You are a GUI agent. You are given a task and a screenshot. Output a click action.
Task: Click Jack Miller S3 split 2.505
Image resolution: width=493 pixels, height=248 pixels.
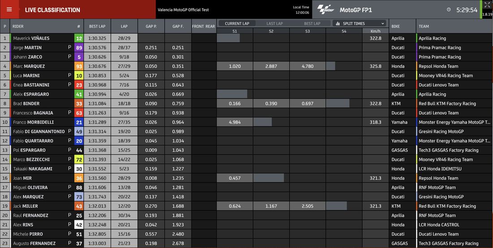(x=307, y=206)
